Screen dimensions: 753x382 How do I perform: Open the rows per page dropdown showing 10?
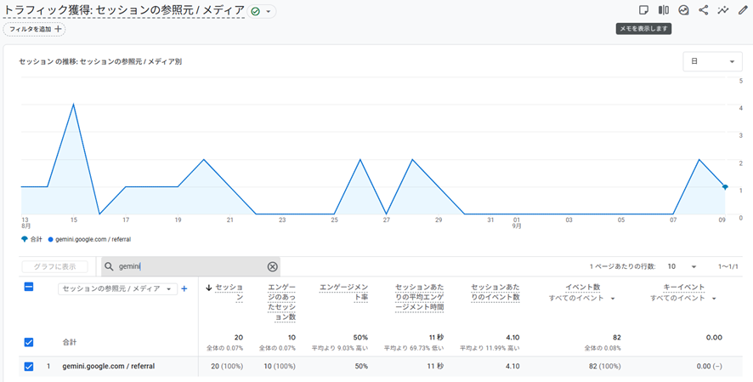pyautogui.click(x=682, y=266)
